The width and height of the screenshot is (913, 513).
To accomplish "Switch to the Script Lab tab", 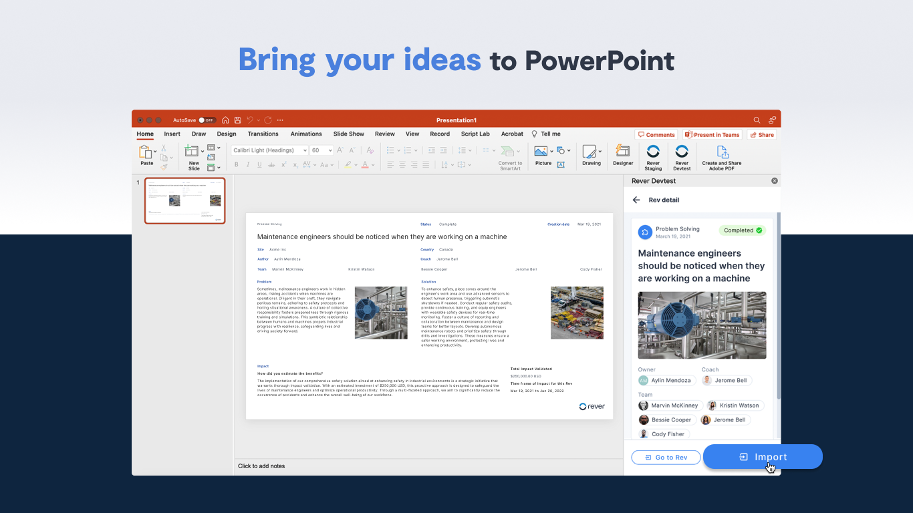I will (475, 134).
